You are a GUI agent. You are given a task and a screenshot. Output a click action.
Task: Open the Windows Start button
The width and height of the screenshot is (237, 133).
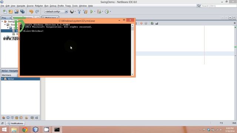click(x=4, y=130)
